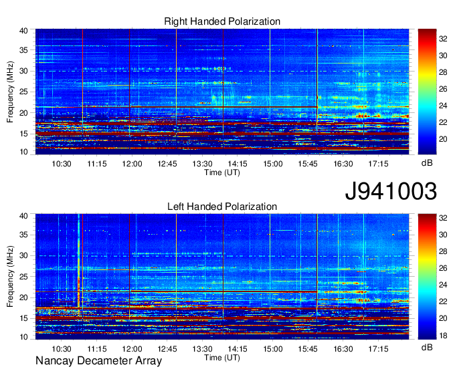Click the 25 MHz tick of Left Handed plot
This screenshot has width=455, height=369.
click(23, 277)
